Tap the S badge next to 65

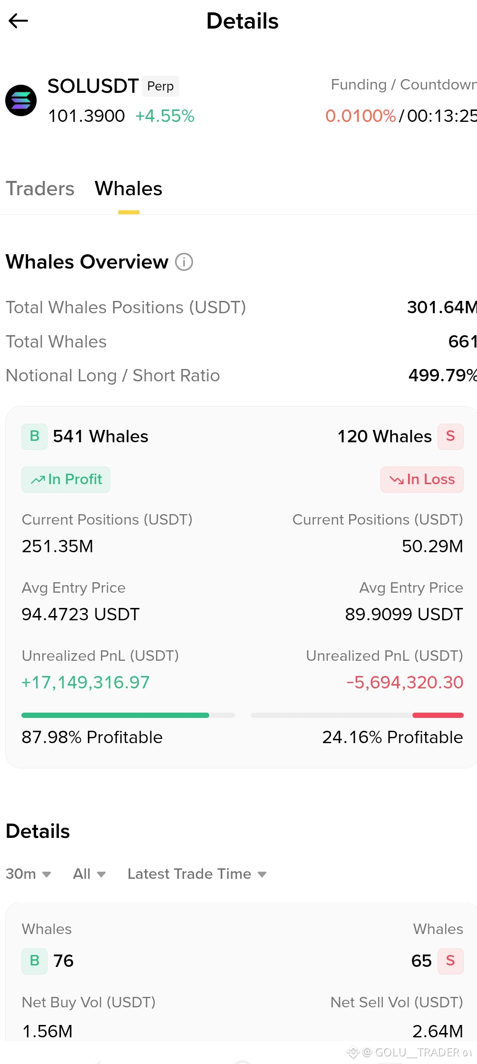click(450, 961)
